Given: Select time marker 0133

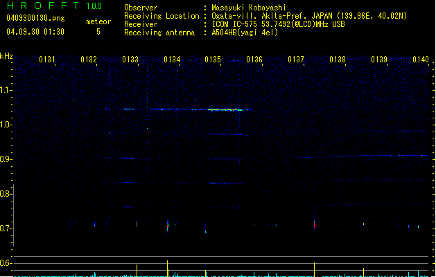Looking at the screenshot, I should [x=130, y=60].
